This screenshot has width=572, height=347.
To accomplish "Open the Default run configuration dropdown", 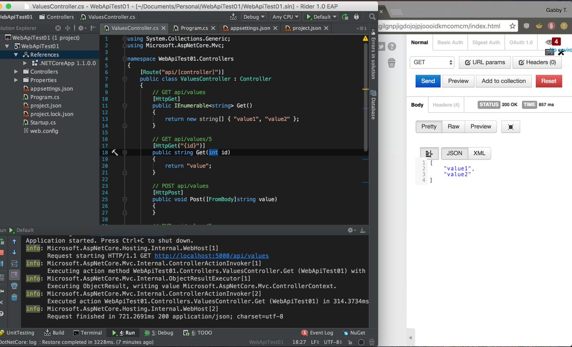I will [321, 17].
